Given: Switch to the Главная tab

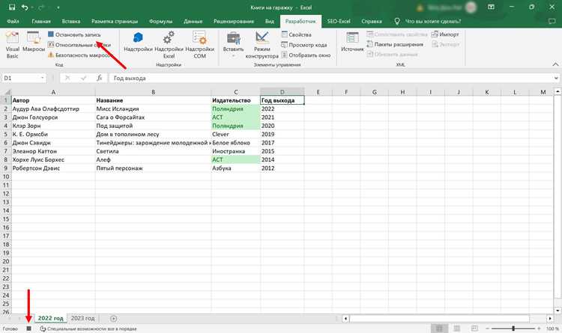Looking at the screenshot, I should pyautogui.click(x=41, y=21).
